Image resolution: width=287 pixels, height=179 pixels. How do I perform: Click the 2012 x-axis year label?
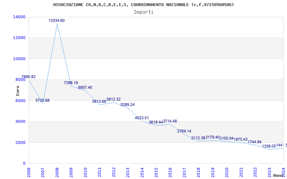[x=114, y=172]
